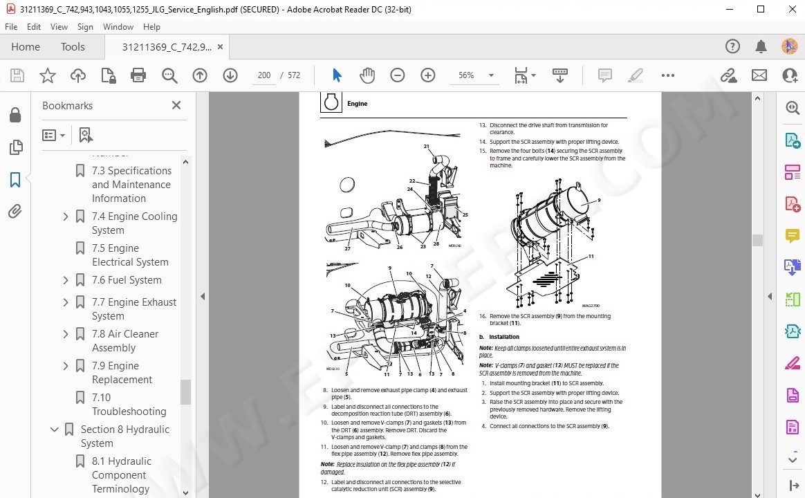Toggle the page thumbnails panel

pyautogui.click(x=15, y=147)
